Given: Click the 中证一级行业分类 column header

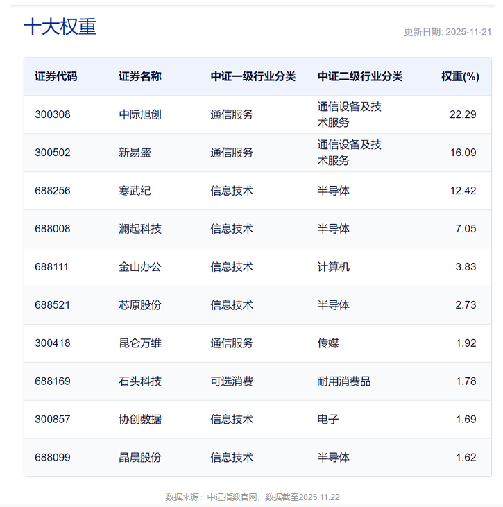Looking at the screenshot, I should [x=253, y=76].
